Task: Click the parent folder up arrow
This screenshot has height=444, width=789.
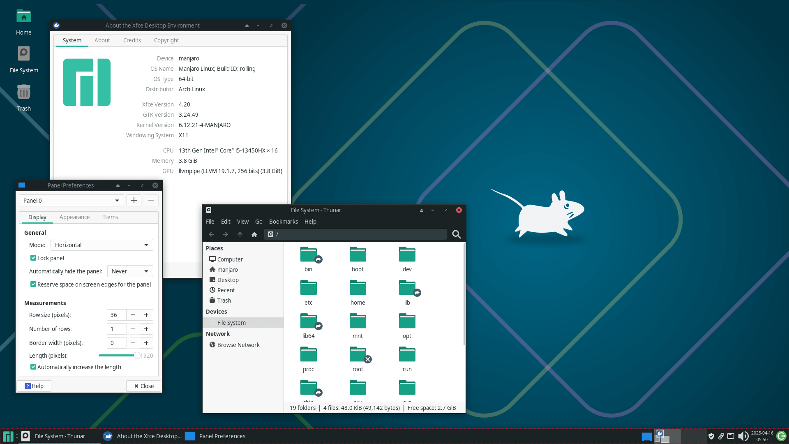Action: 240,234
